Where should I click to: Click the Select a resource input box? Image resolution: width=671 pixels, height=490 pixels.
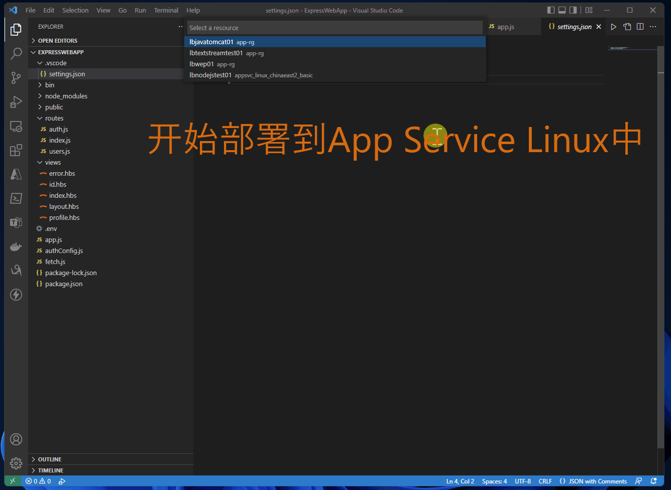pos(334,28)
